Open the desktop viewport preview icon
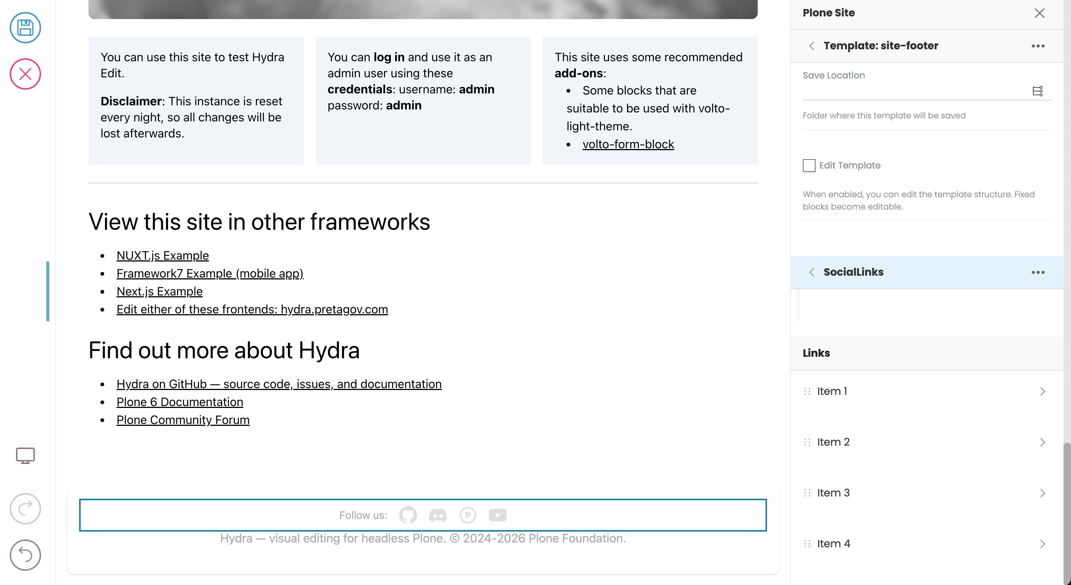Image resolution: width=1071 pixels, height=585 pixels. (x=25, y=456)
